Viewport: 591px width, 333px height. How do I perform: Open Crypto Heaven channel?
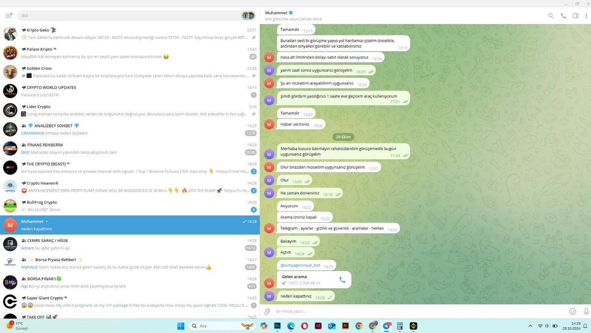(130, 187)
